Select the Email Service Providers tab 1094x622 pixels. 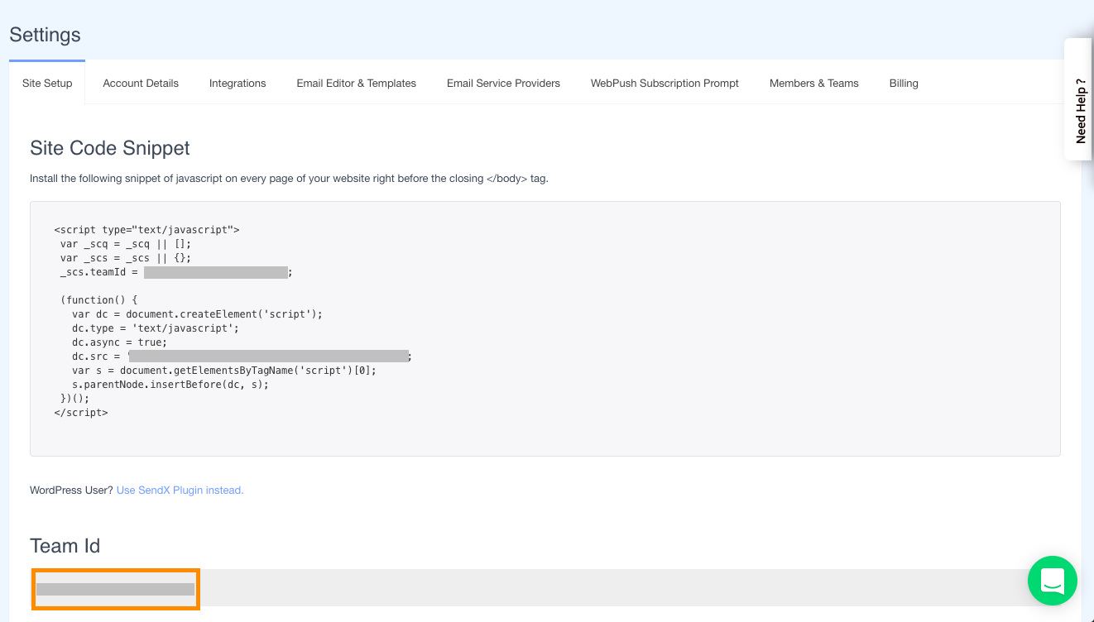tap(503, 83)
